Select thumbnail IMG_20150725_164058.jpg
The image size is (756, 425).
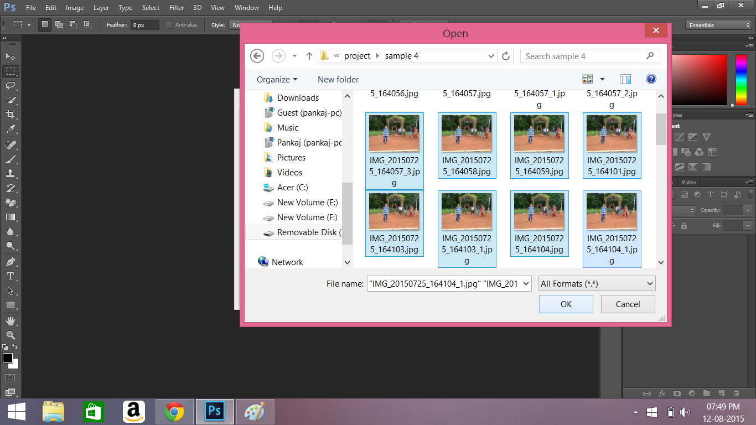click(467, 146)
